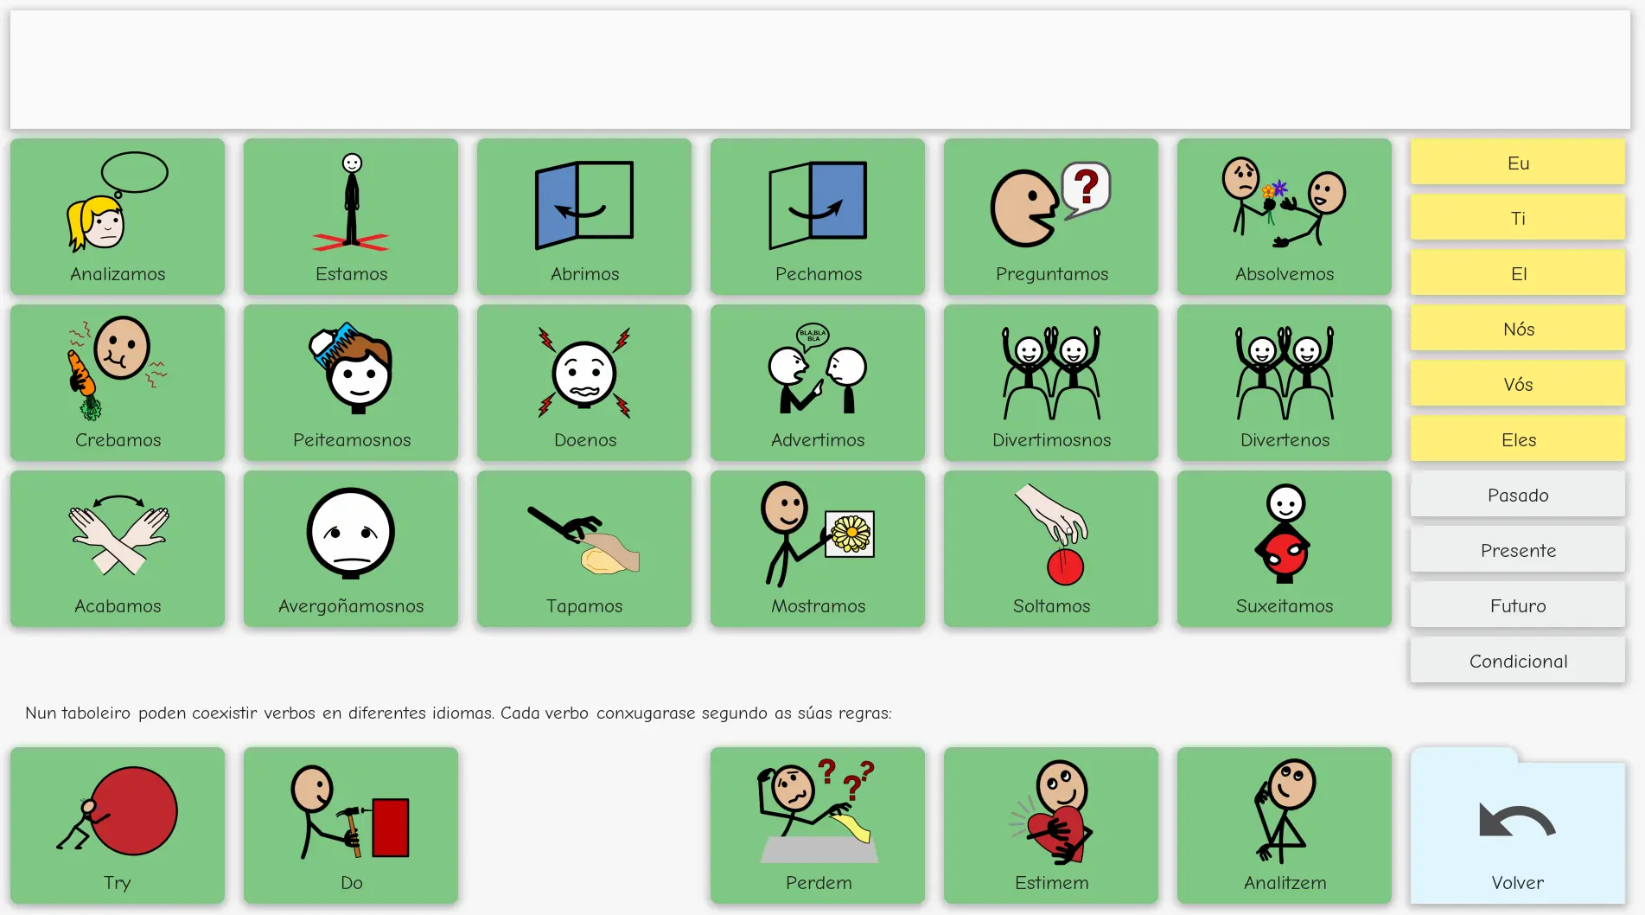The height and width of the screenshot is (915, 1645).
Task: Select the Estimem heart hug tile
Action: click(x=1051, y=825)
